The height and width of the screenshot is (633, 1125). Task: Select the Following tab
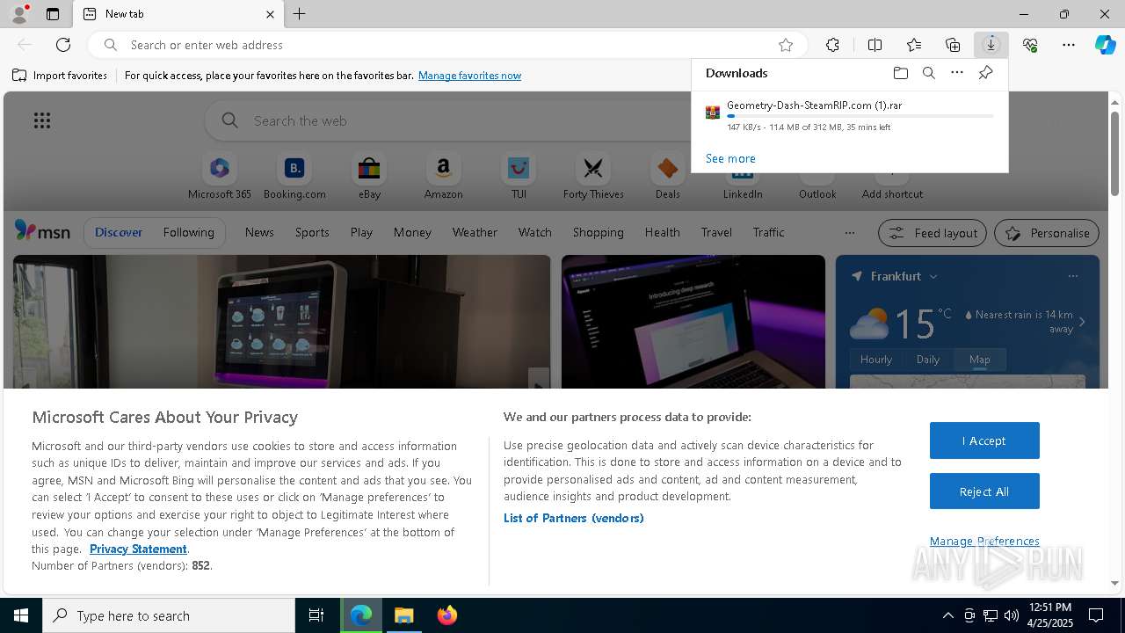tap(188, 232)
